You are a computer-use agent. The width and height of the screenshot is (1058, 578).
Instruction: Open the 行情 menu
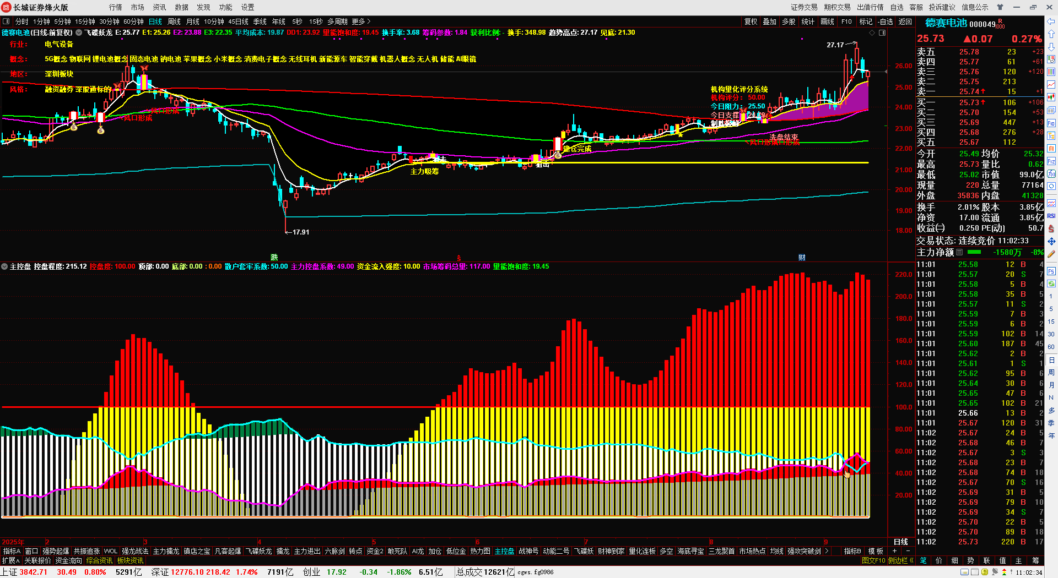point(116,7)
